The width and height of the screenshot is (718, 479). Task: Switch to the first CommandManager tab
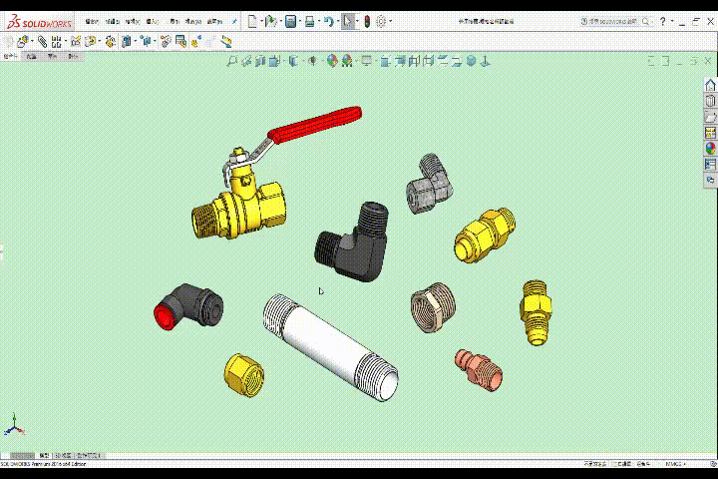coord(11,57)
